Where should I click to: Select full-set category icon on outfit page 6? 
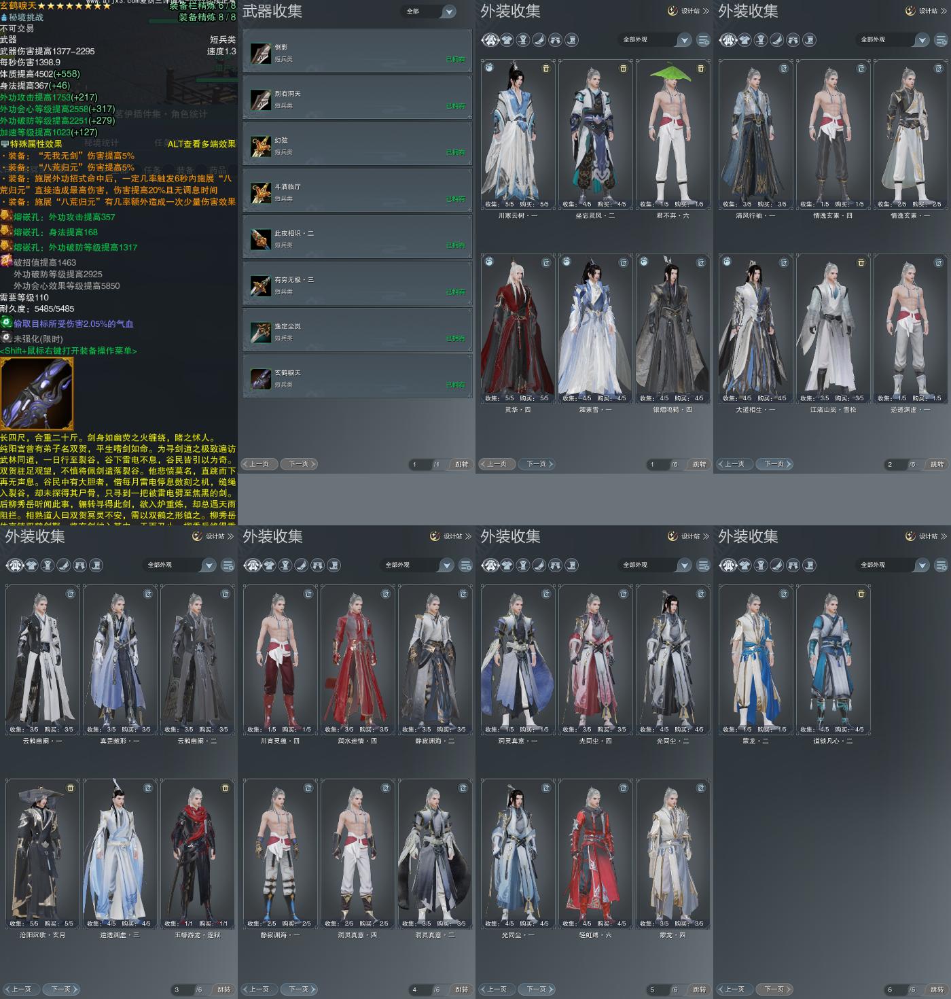coord(728,565)
